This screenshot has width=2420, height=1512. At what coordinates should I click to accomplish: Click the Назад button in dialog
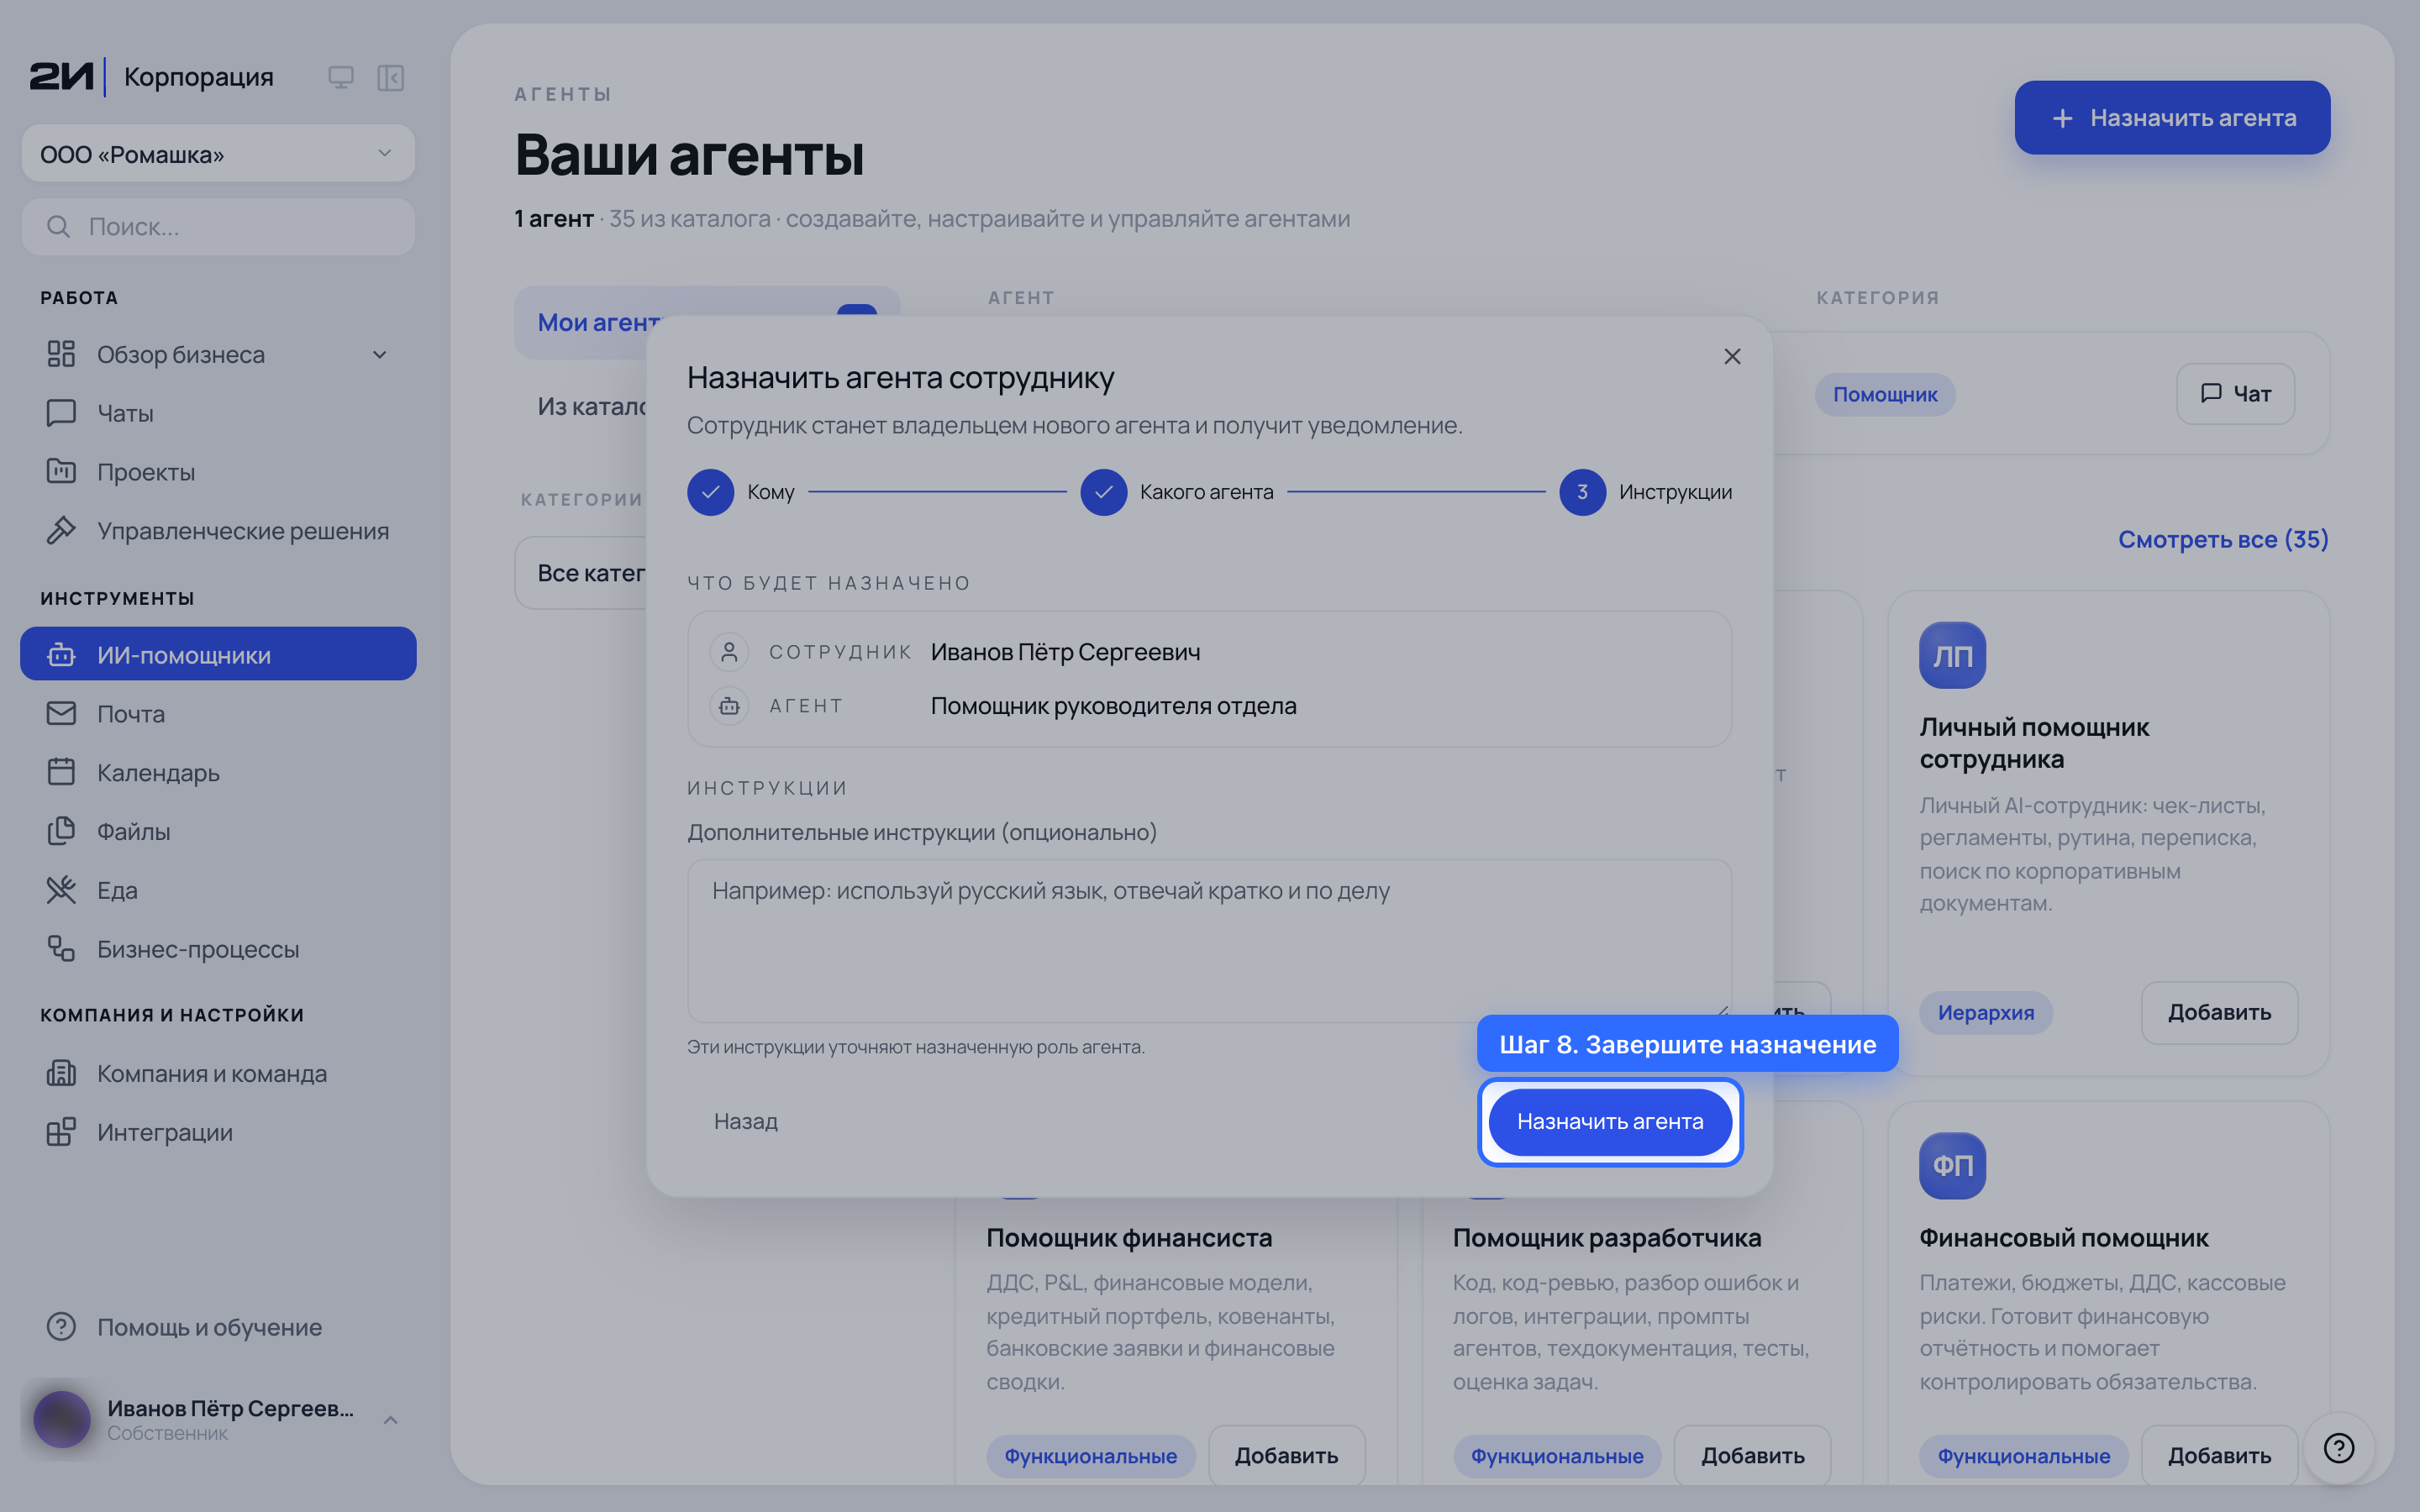click(746, 1122)
